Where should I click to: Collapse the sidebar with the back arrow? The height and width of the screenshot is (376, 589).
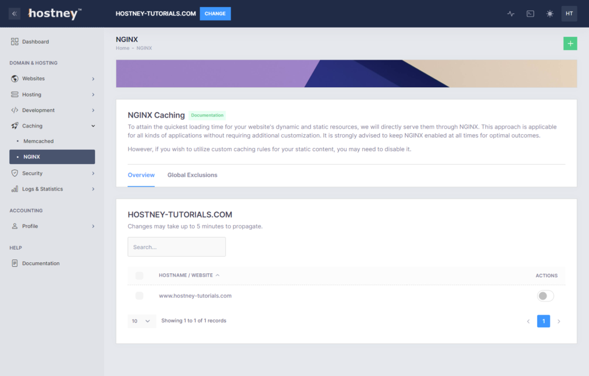[x=14, y=13]
